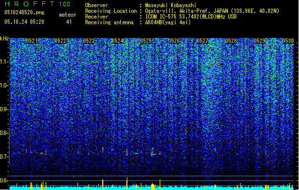The width and height of the screenshot is (299, 190).
Task: Select the filename 0510240520.png
Action: 24,12
